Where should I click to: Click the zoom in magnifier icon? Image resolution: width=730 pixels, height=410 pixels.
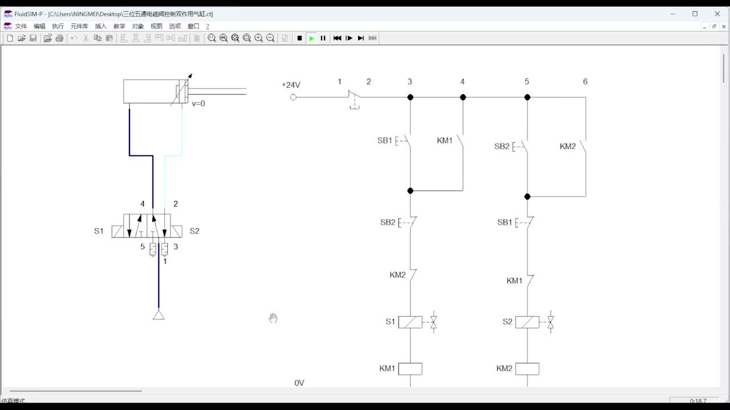pos(258,38)
